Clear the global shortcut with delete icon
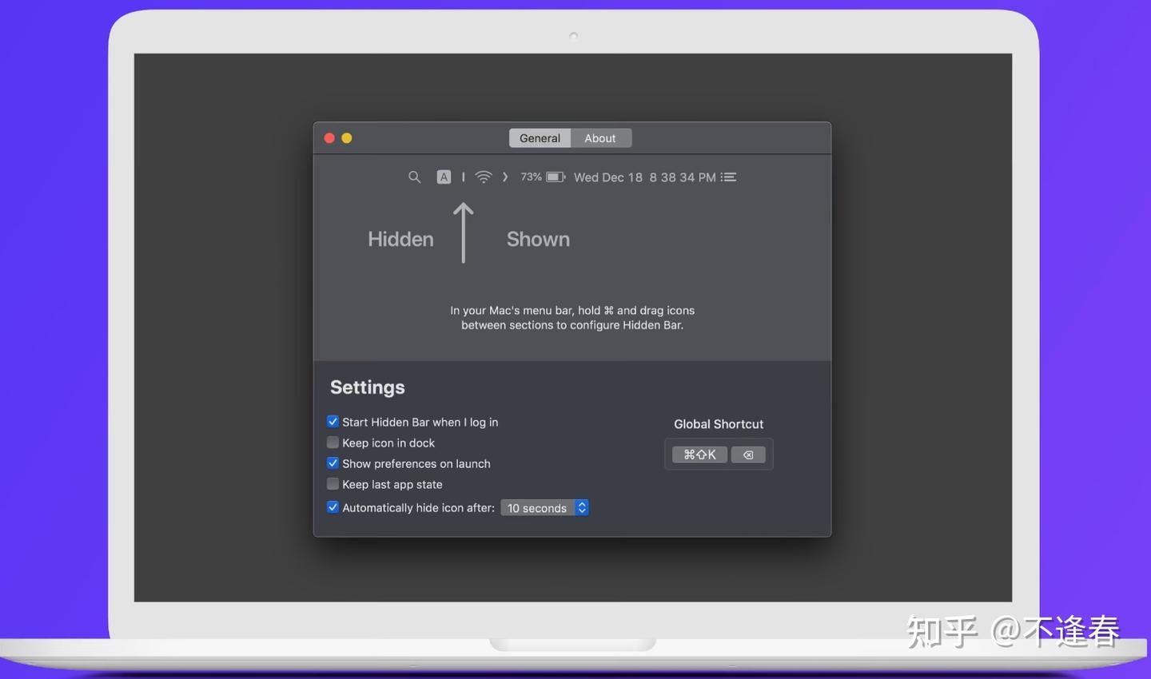The height and width of the screenshot is (679, 1151). 748,455
